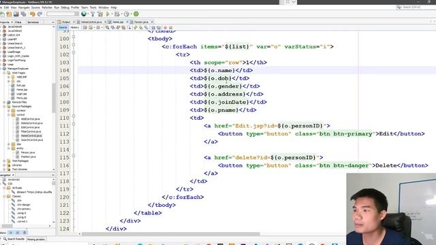
Task: Collapse the c:forEach code fold at line 101
Action: 74,44
